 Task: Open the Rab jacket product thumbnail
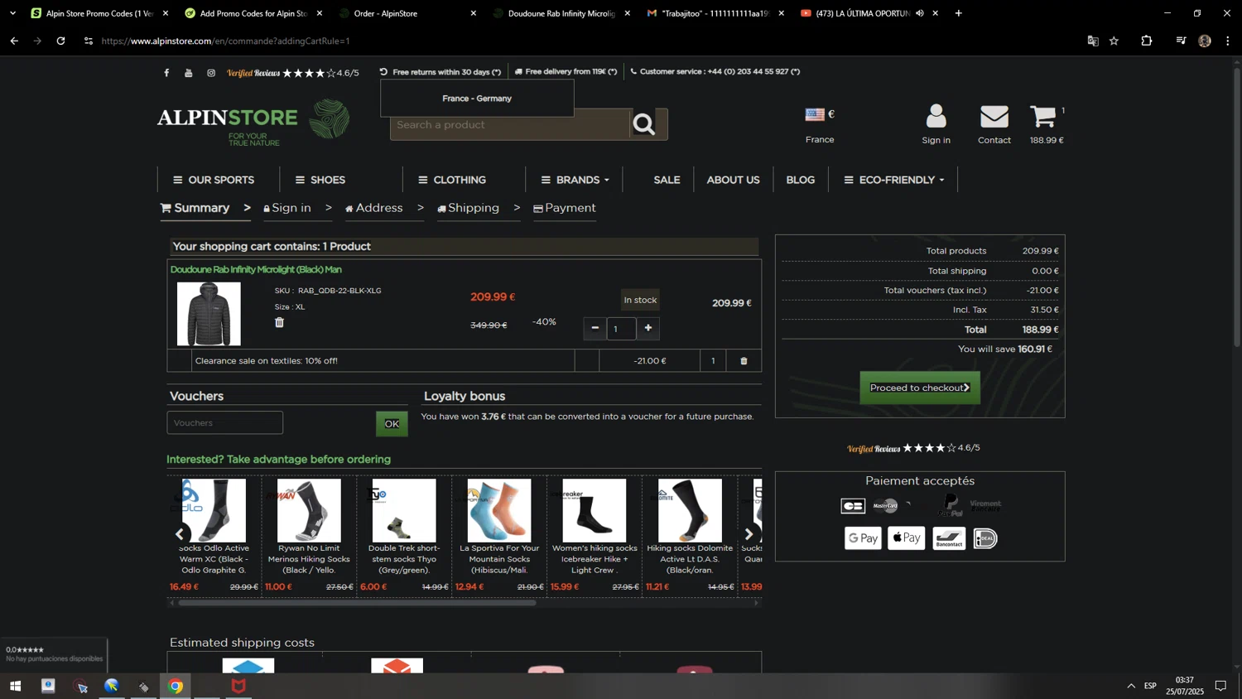pyautogui.click(x=209, y=314)
